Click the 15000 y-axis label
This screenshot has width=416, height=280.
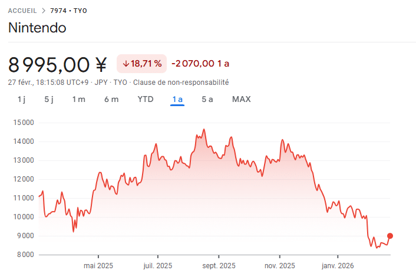24,123
